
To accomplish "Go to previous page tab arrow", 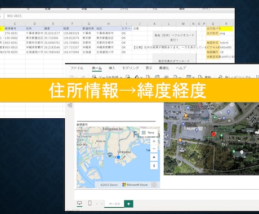I will click(x=97, y=204).
